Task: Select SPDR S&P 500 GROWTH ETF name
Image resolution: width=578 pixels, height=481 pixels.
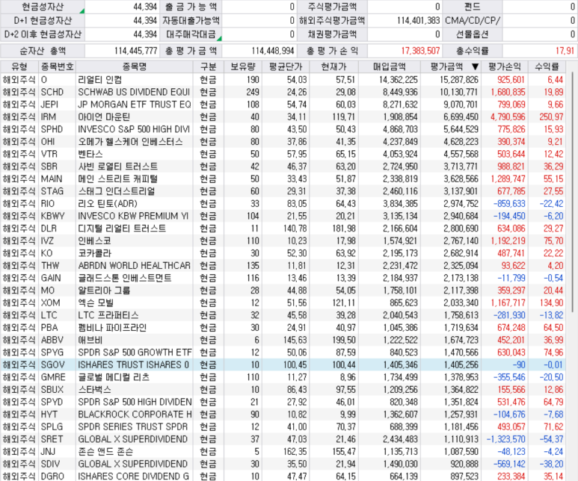Action: (135, 353)
